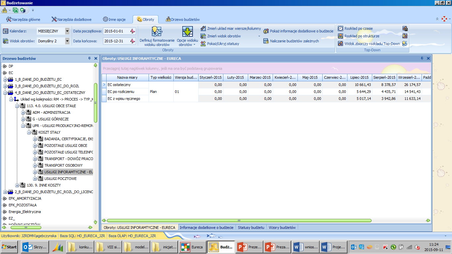Open the quick access toolbar customize arrow
The image size is (452, 254).
tap(33, 11)
